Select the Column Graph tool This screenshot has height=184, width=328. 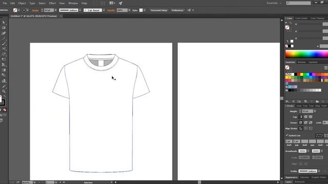tap(4, 81)
